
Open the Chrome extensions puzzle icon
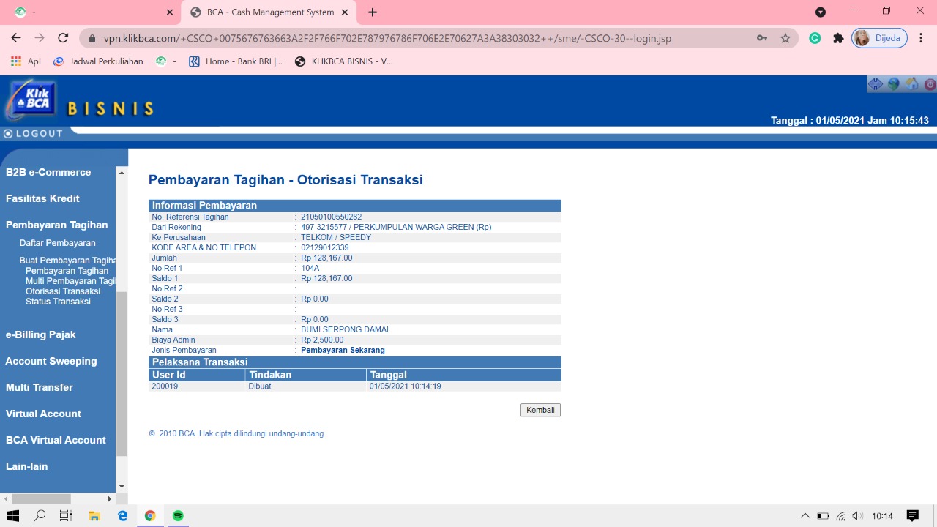838,38
